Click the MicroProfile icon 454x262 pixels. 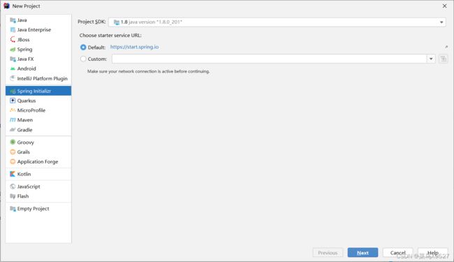(x=13, y=110)
